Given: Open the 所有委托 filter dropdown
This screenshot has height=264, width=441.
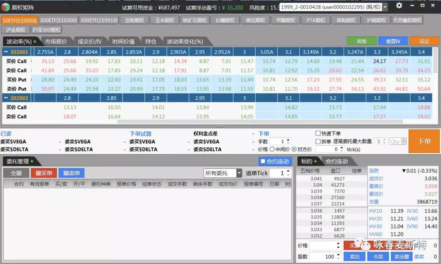Looking at the screenshot, I should [239, 173].
